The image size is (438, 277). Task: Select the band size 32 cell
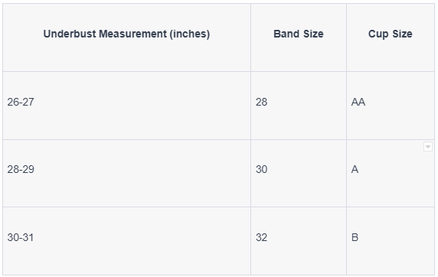299,241
